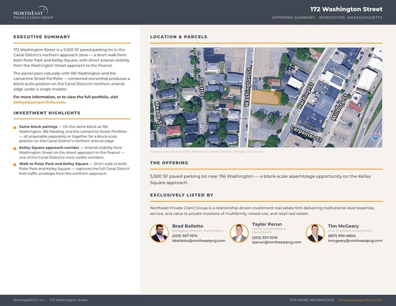The height and width of the screenshot is (306, 396).
Task: Click the orange bullet beside Kelley Square approach corridor
Action: 15,148
